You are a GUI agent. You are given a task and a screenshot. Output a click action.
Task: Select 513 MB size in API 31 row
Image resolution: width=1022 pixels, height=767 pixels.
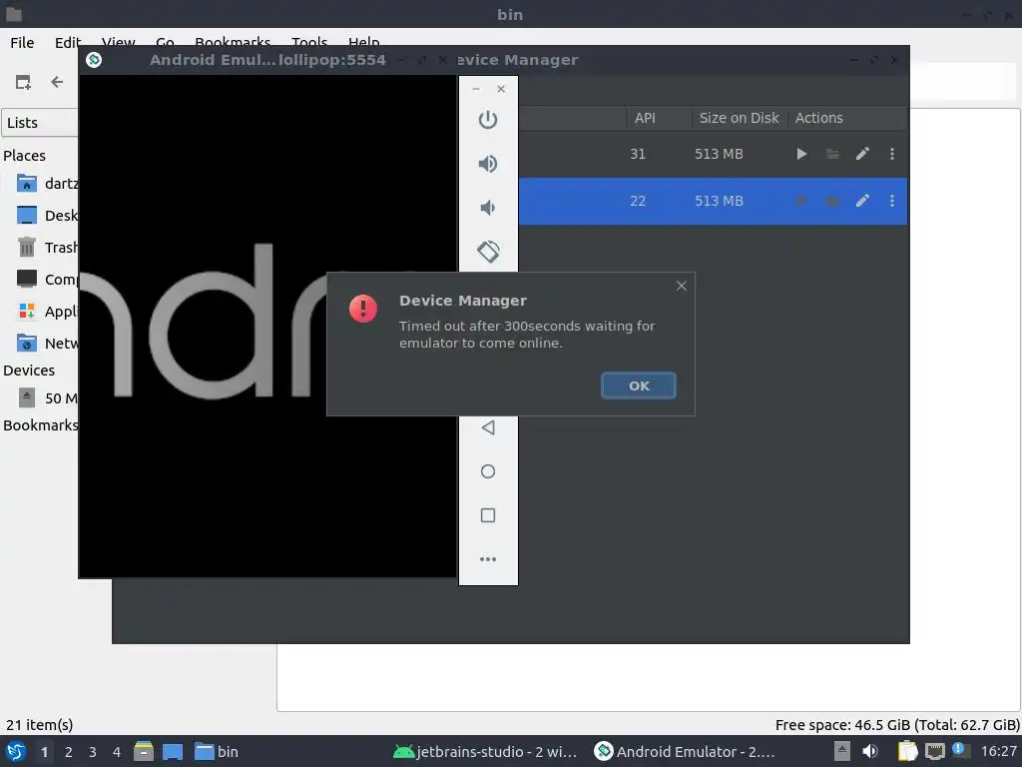point(719,154)
